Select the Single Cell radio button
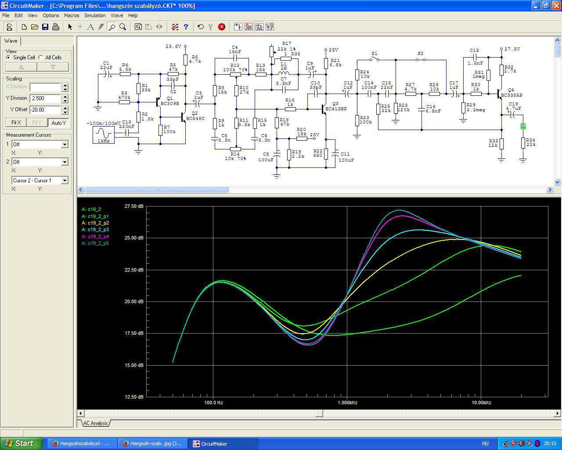This screenshot has width=562, height=450. [9, 58]
